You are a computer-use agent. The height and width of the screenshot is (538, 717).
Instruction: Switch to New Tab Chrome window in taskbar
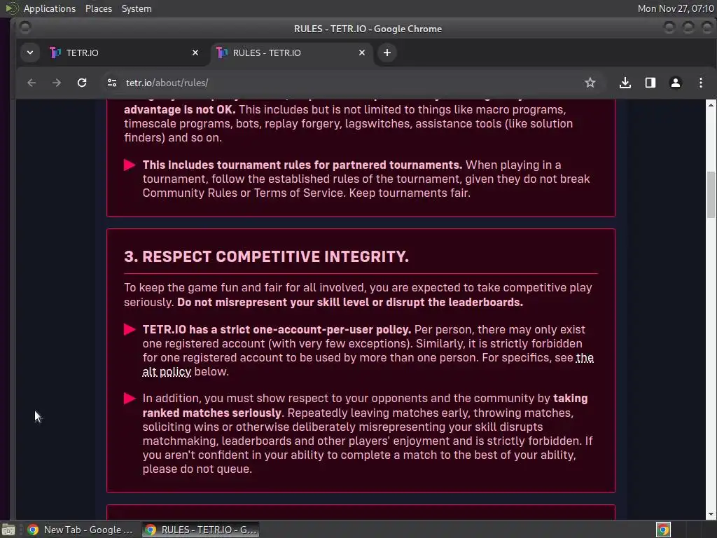point(81,530)
